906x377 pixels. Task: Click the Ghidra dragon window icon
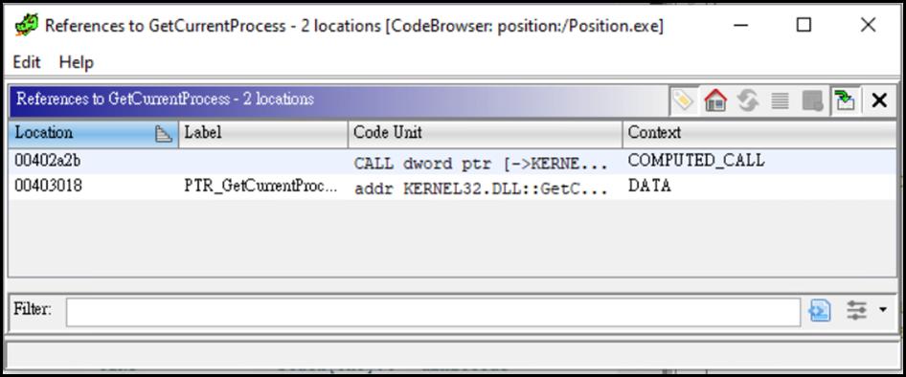tap(26, 26)
